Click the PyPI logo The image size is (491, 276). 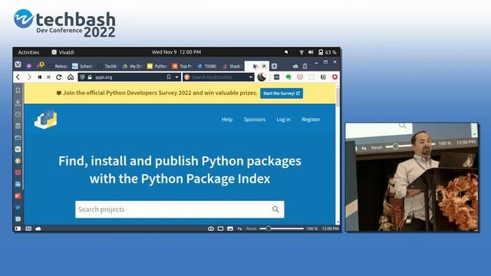click(x=46, y=120)
